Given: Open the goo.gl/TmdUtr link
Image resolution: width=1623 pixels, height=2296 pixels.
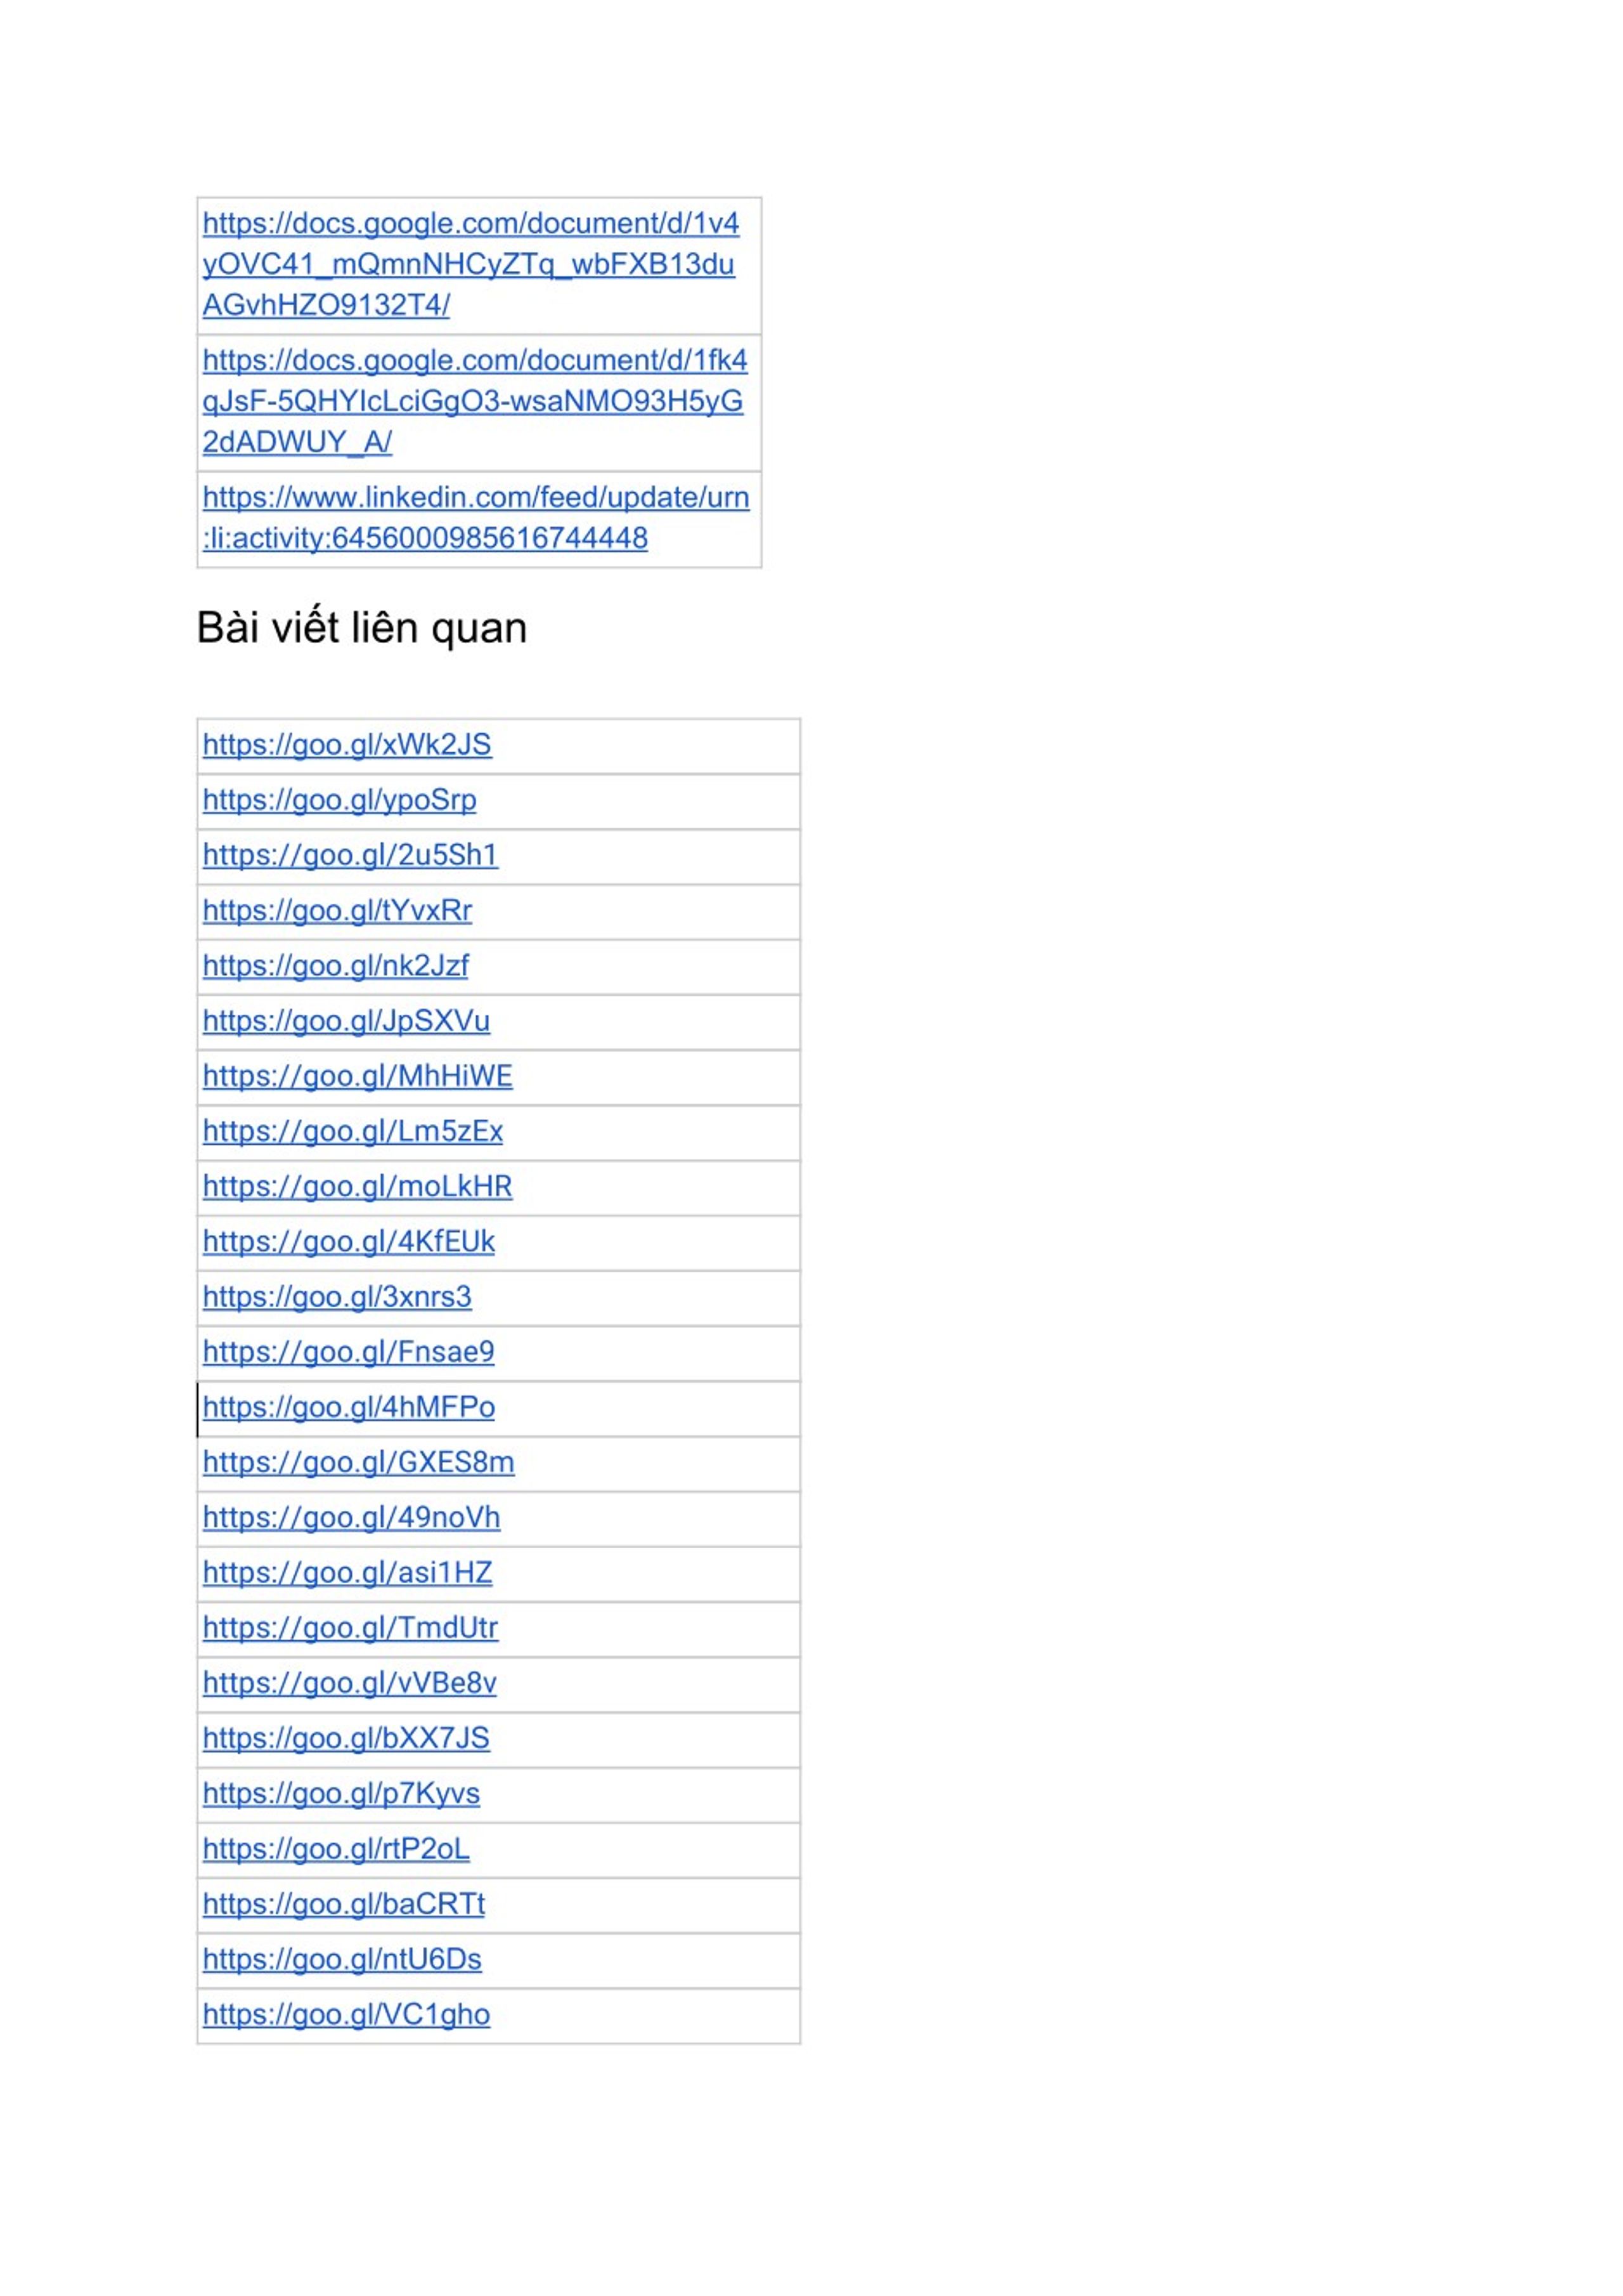Looking at the screenshot, I should coord(351,1628).
